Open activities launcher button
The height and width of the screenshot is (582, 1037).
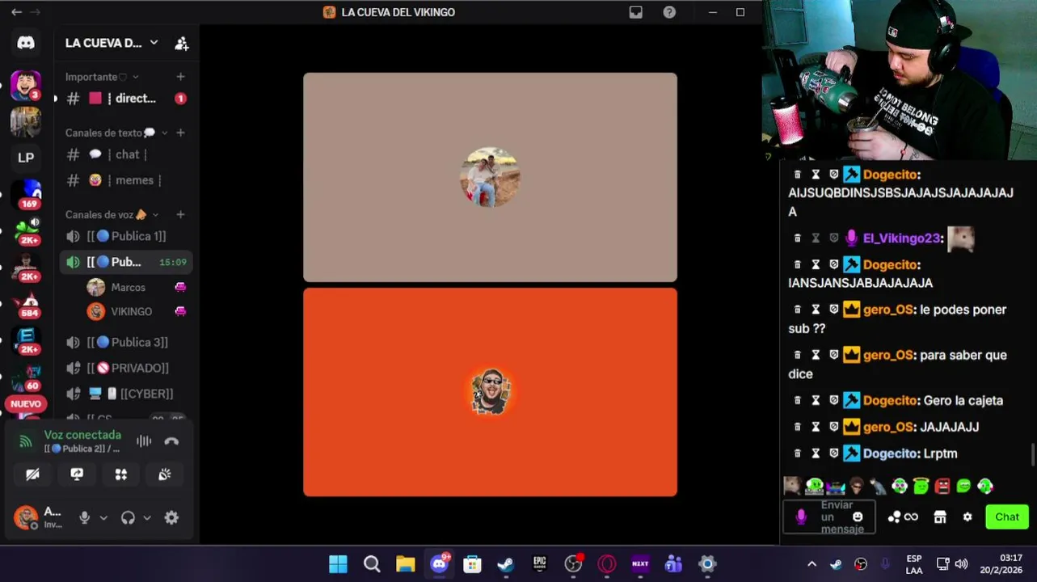point(120,474)
